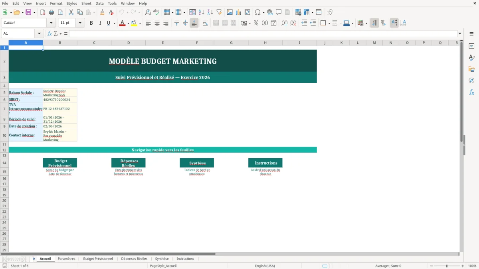
Task: Click the zoom slider in status bar
Action: [447, 266]
